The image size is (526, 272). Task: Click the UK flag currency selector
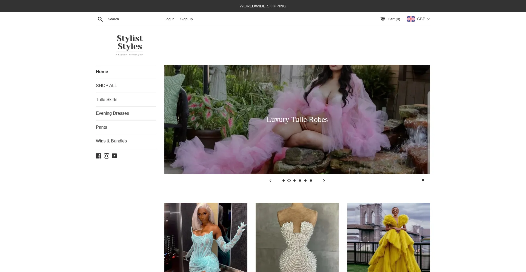coord(411,19)
